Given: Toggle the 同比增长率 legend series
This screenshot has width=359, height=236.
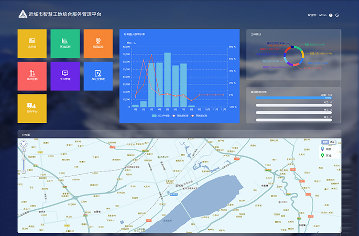Looking at the screenshot, I should [180, 116].
